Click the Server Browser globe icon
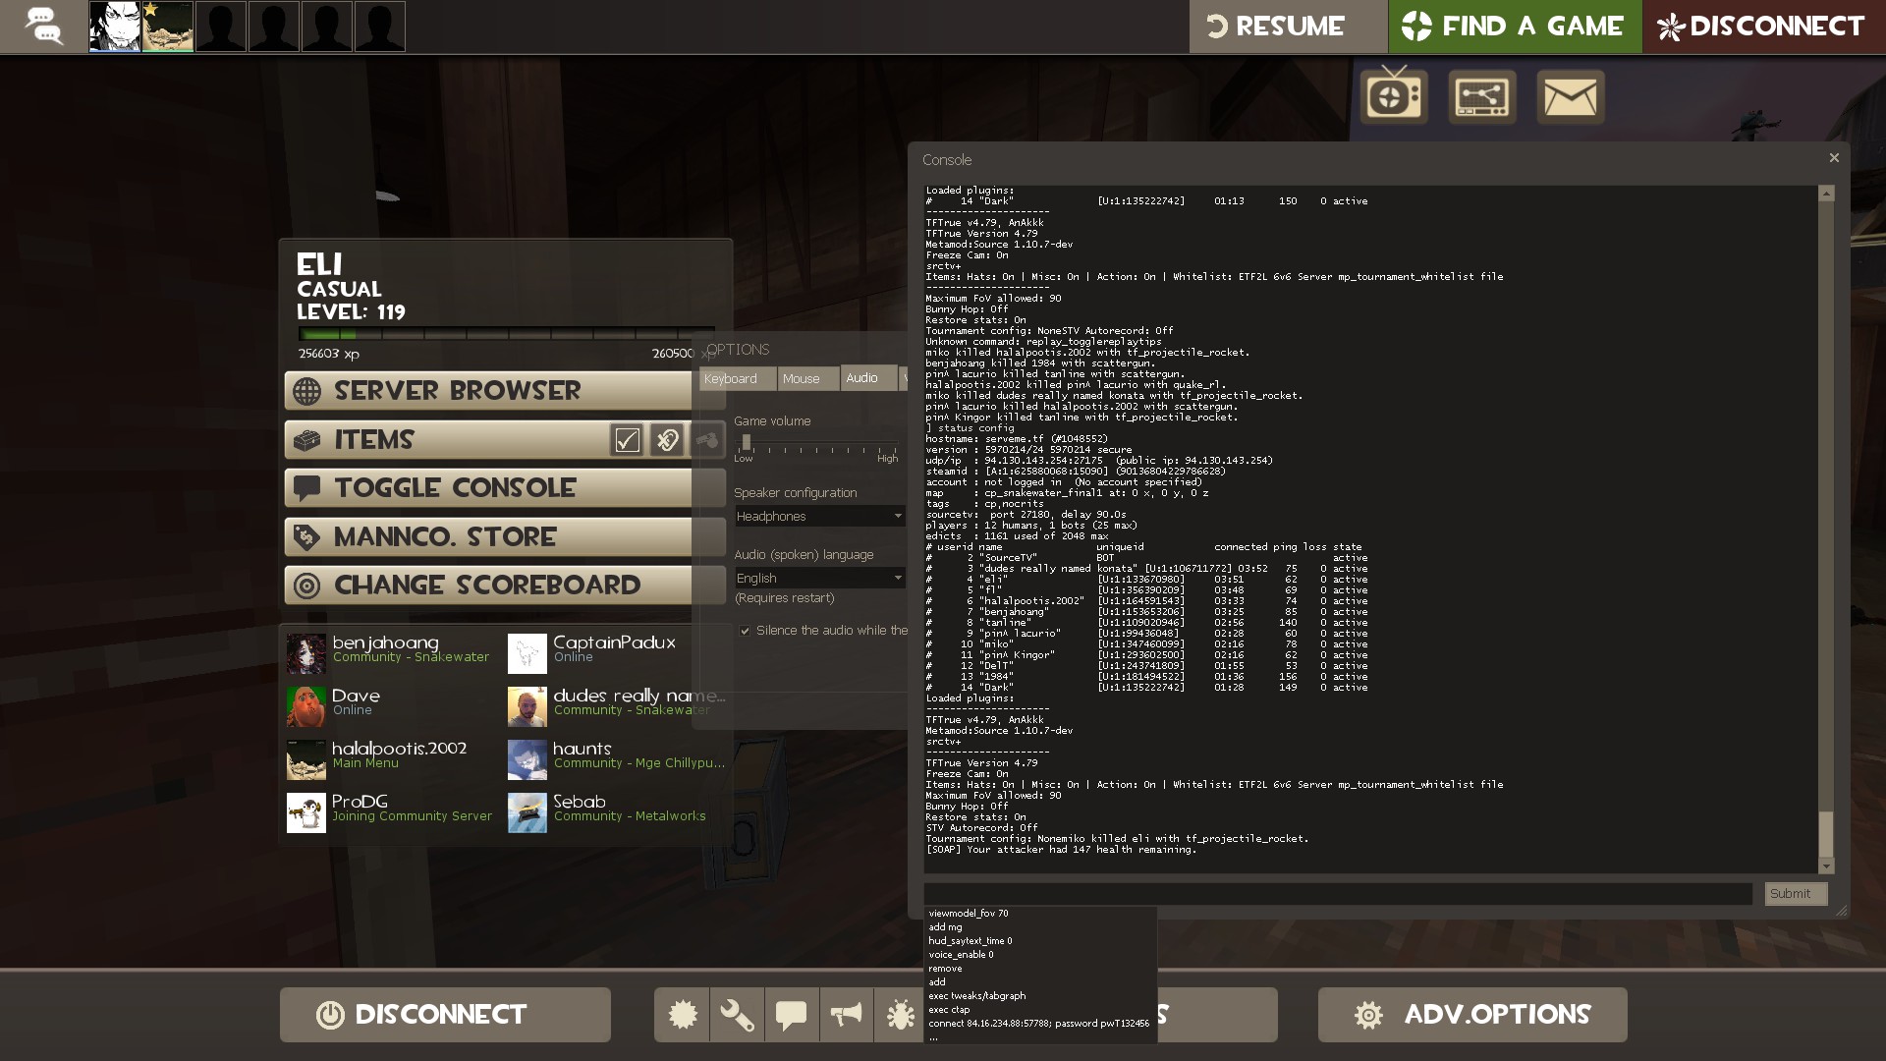The height and width of the screenshot is (1061, 1886). [x=307, y=391]
